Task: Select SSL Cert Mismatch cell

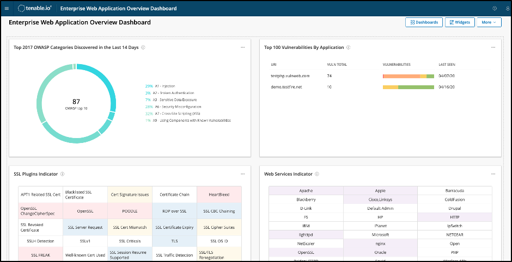Action: 130,227
